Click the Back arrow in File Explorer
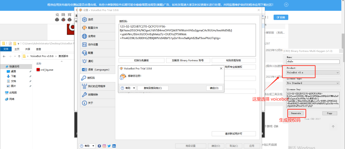The image size is (345, 149). pos(4,56)
